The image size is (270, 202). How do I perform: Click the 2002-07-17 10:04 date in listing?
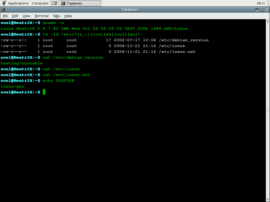135,40
